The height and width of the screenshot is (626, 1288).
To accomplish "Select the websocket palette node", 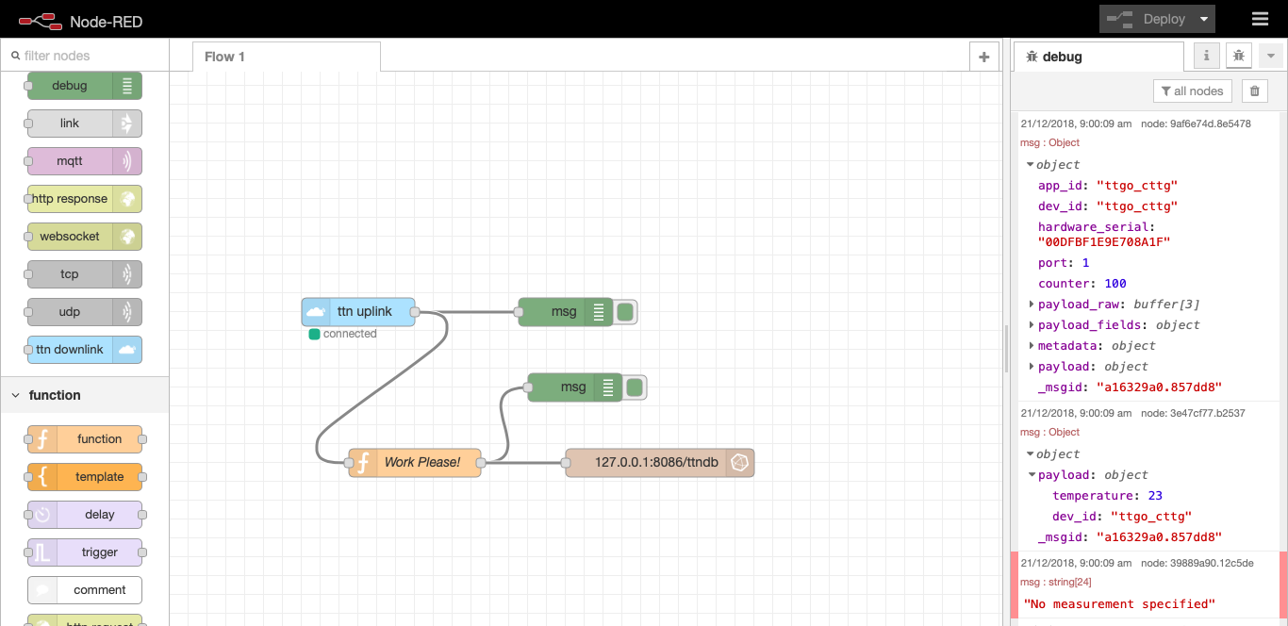I will click(85, 237).
